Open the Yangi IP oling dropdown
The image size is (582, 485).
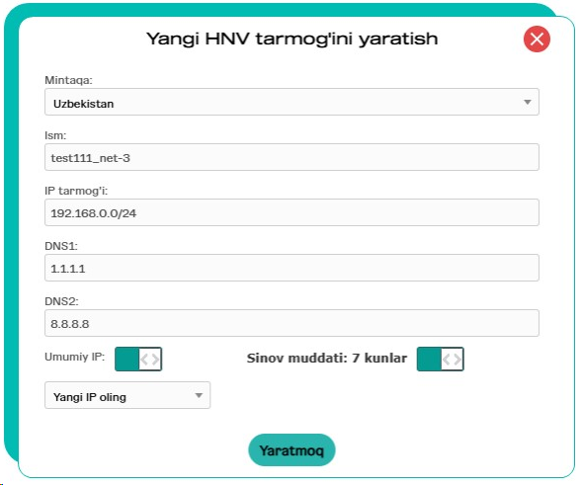coord(127,395)
